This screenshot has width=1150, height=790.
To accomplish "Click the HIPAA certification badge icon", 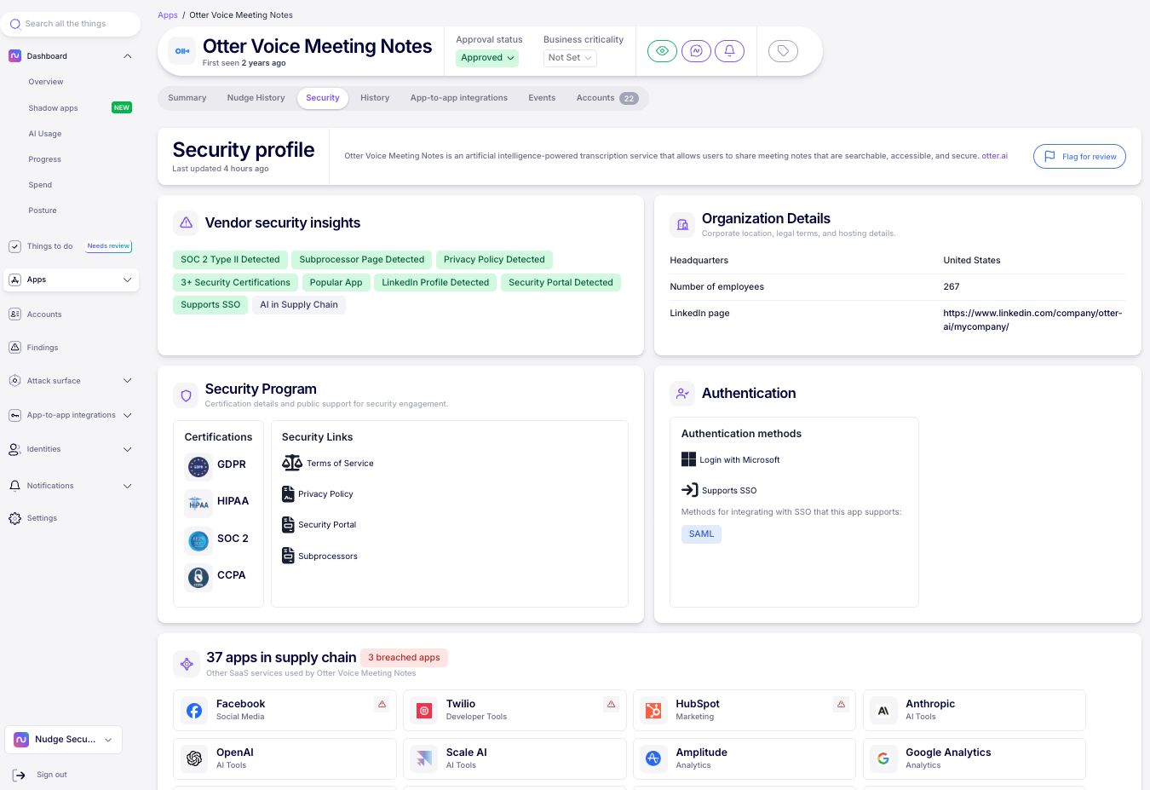I will 198,503.
